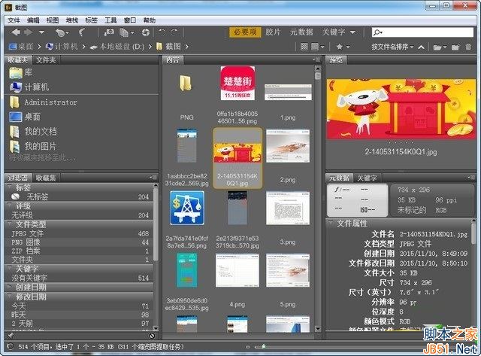The image size is (481, 356).
Task: Switch to the 收藏集 tab
Action: tap(46, 178)
